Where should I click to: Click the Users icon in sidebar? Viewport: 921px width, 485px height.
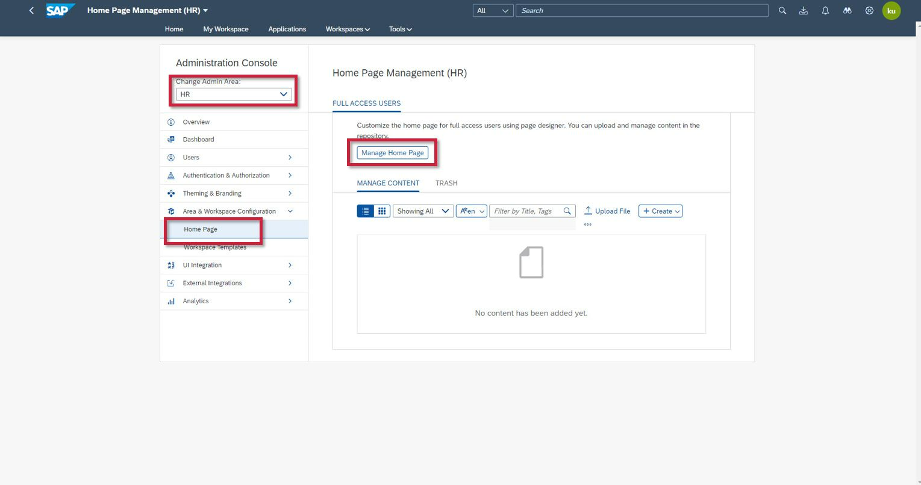(x=171, y=158)
